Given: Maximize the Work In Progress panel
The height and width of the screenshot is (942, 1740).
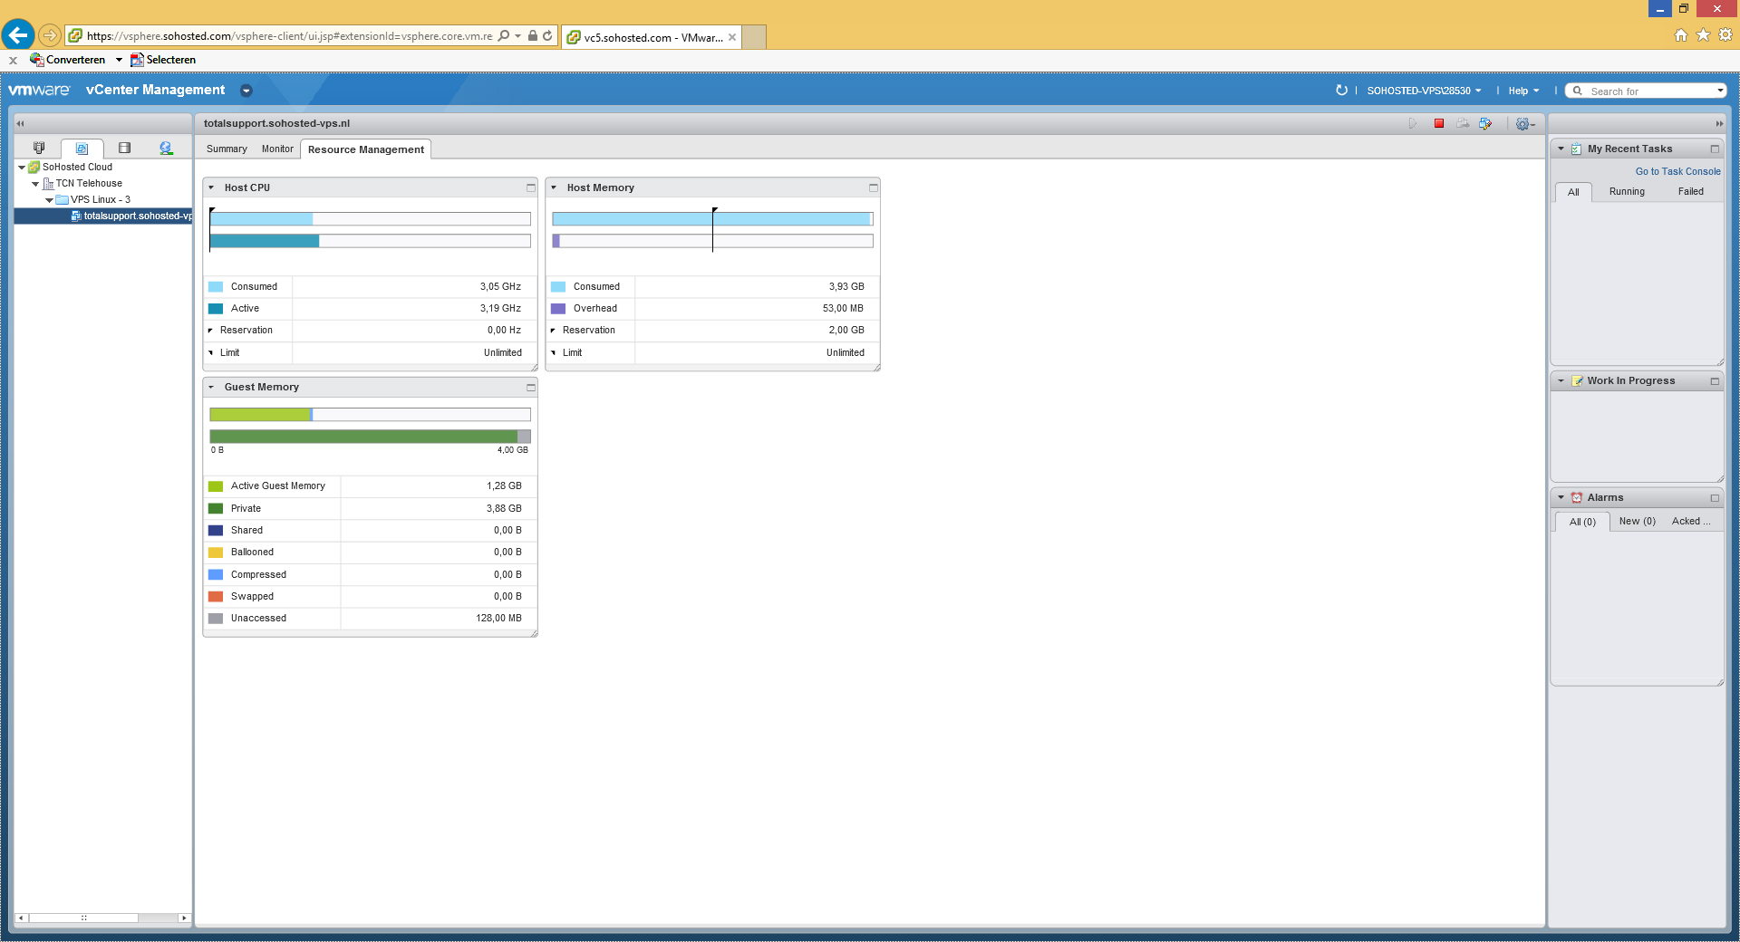Looking at the screenshot, I should [1715, 381].
